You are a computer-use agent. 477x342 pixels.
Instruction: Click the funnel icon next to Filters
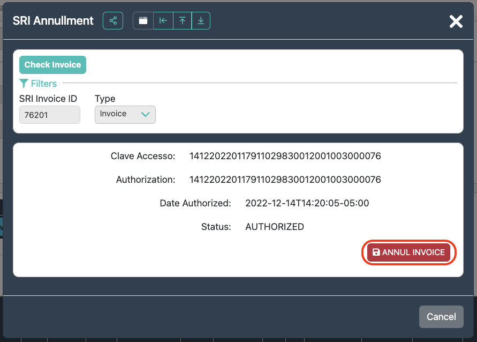point(24,83)
